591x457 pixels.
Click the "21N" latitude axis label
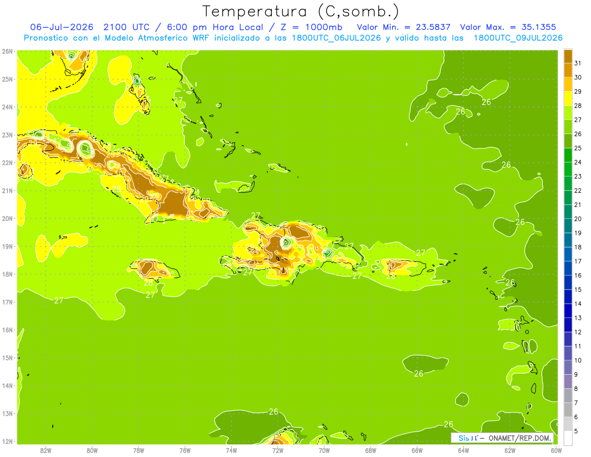click(7, 190)
